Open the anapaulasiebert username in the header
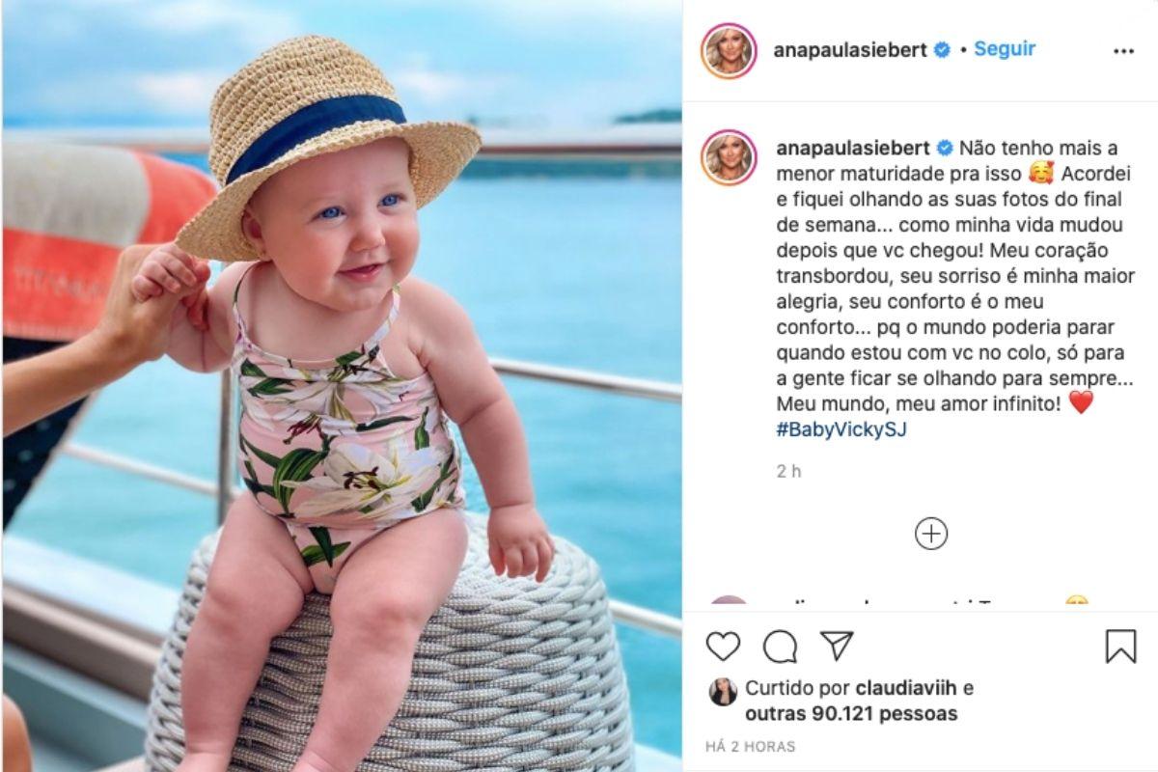This screenshot has height=772, width=1158. pyautogui.click(x=852, y=50)
